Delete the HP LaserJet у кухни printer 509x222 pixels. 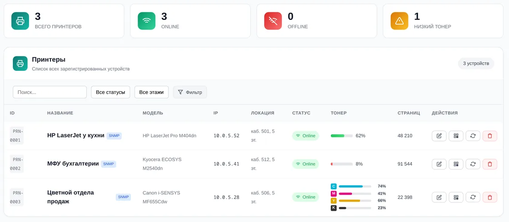click(x=490, y=136)
